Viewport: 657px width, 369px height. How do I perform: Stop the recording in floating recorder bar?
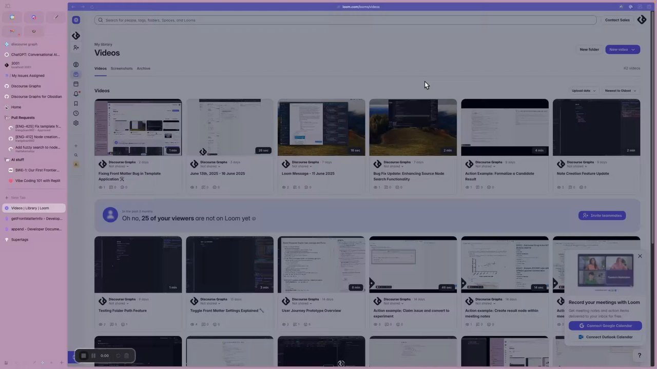coord(84,356)
